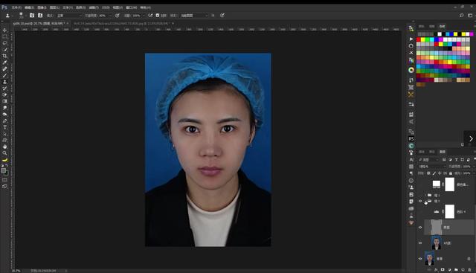Open the Sample dropdown in options bar
This screenshot has width=476, height=273.
[x=194, y=16]
